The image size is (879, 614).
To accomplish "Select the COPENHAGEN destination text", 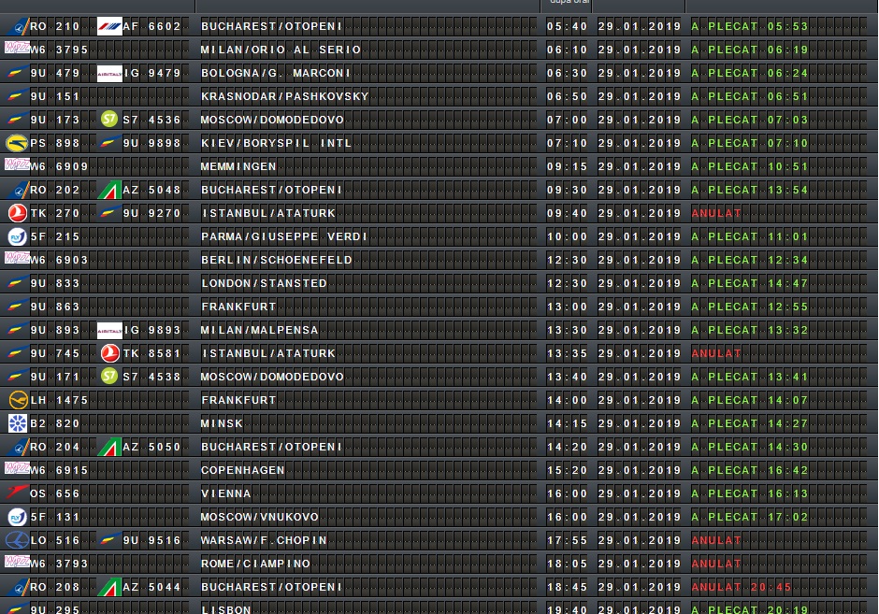I will (x=243, y=470).
